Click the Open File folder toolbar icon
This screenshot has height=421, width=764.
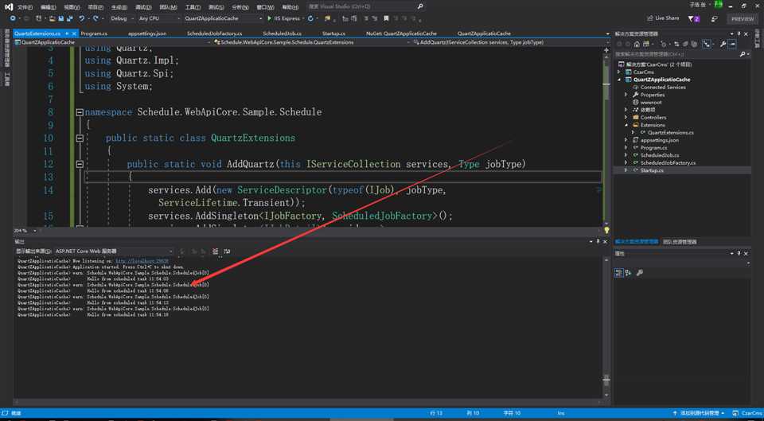point(53,18)
